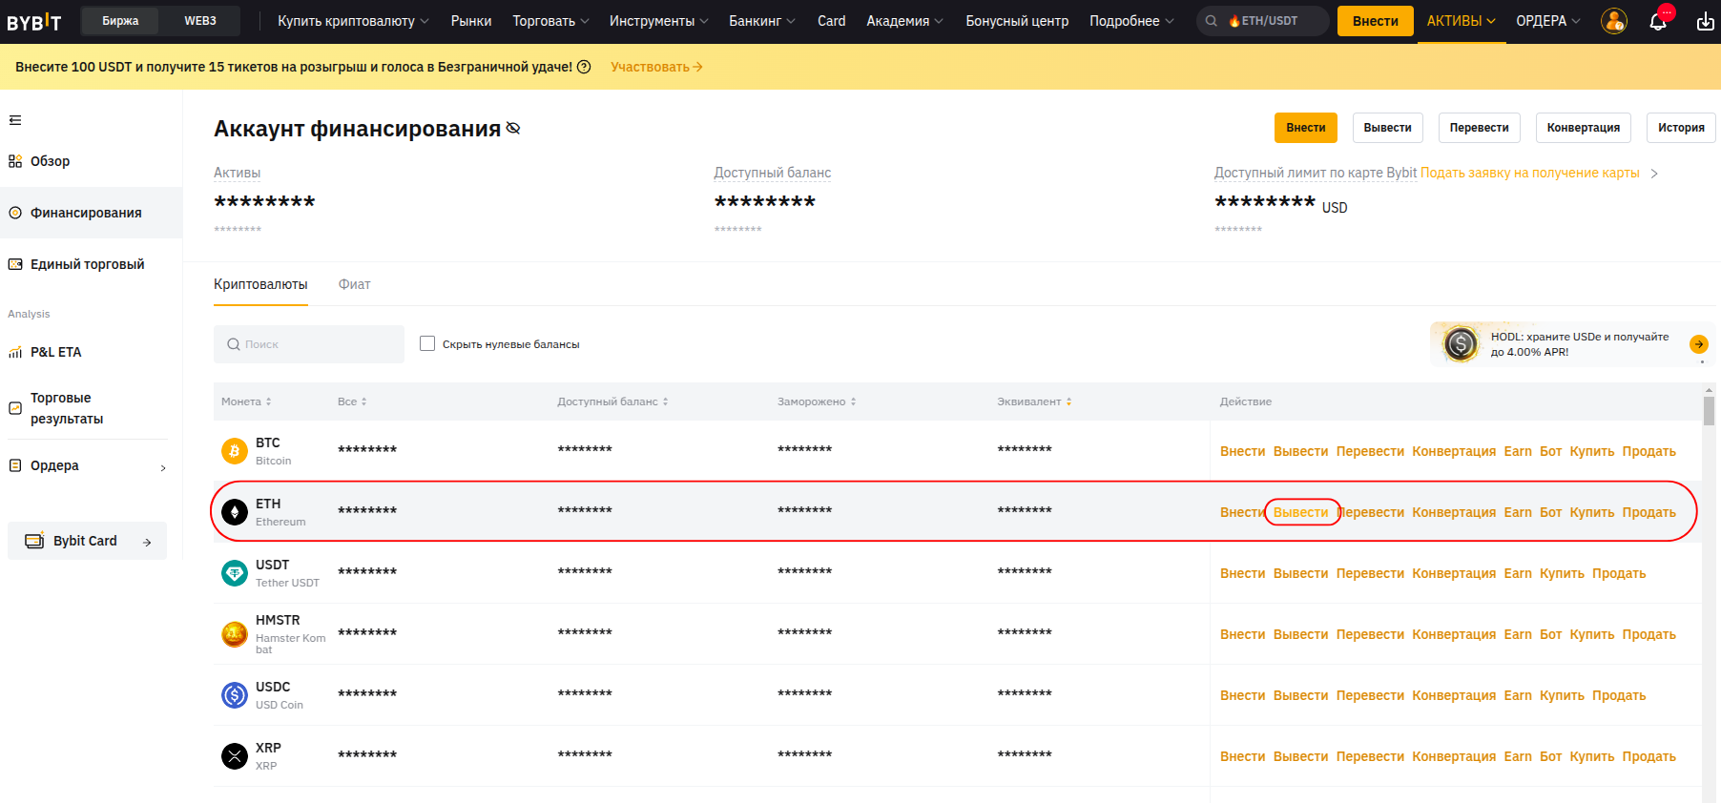Click Вывести button in account header
Viewport: 1721px width, 803px height.
click(x=1387, y=128)
